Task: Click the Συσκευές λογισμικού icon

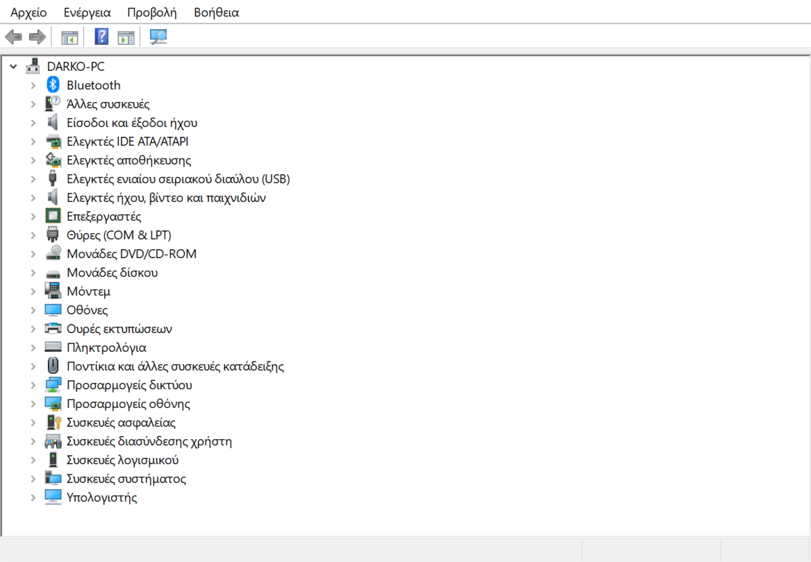Action: (53, 459)
